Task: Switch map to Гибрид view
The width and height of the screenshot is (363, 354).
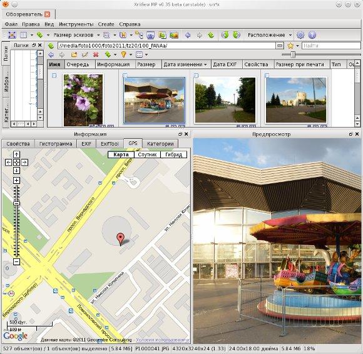Action: (x=173, y=154)
